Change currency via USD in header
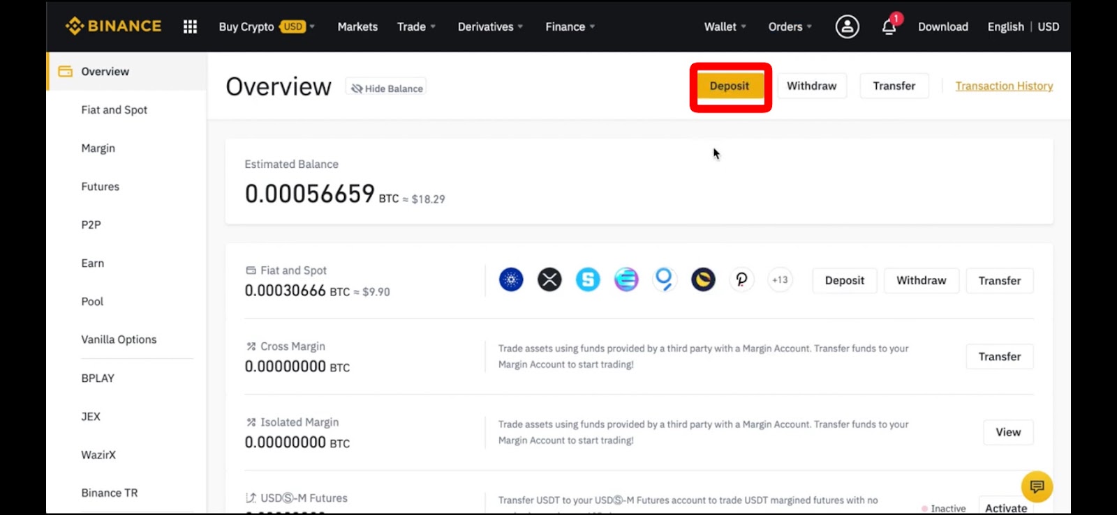1117x515 pixels. (x=1048, y=26)
